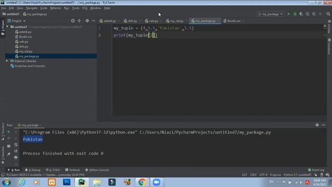Image resolution: width=332 pixels, height=187 pixels.
Task: Open SciView side panel
Action: (329, 26)
